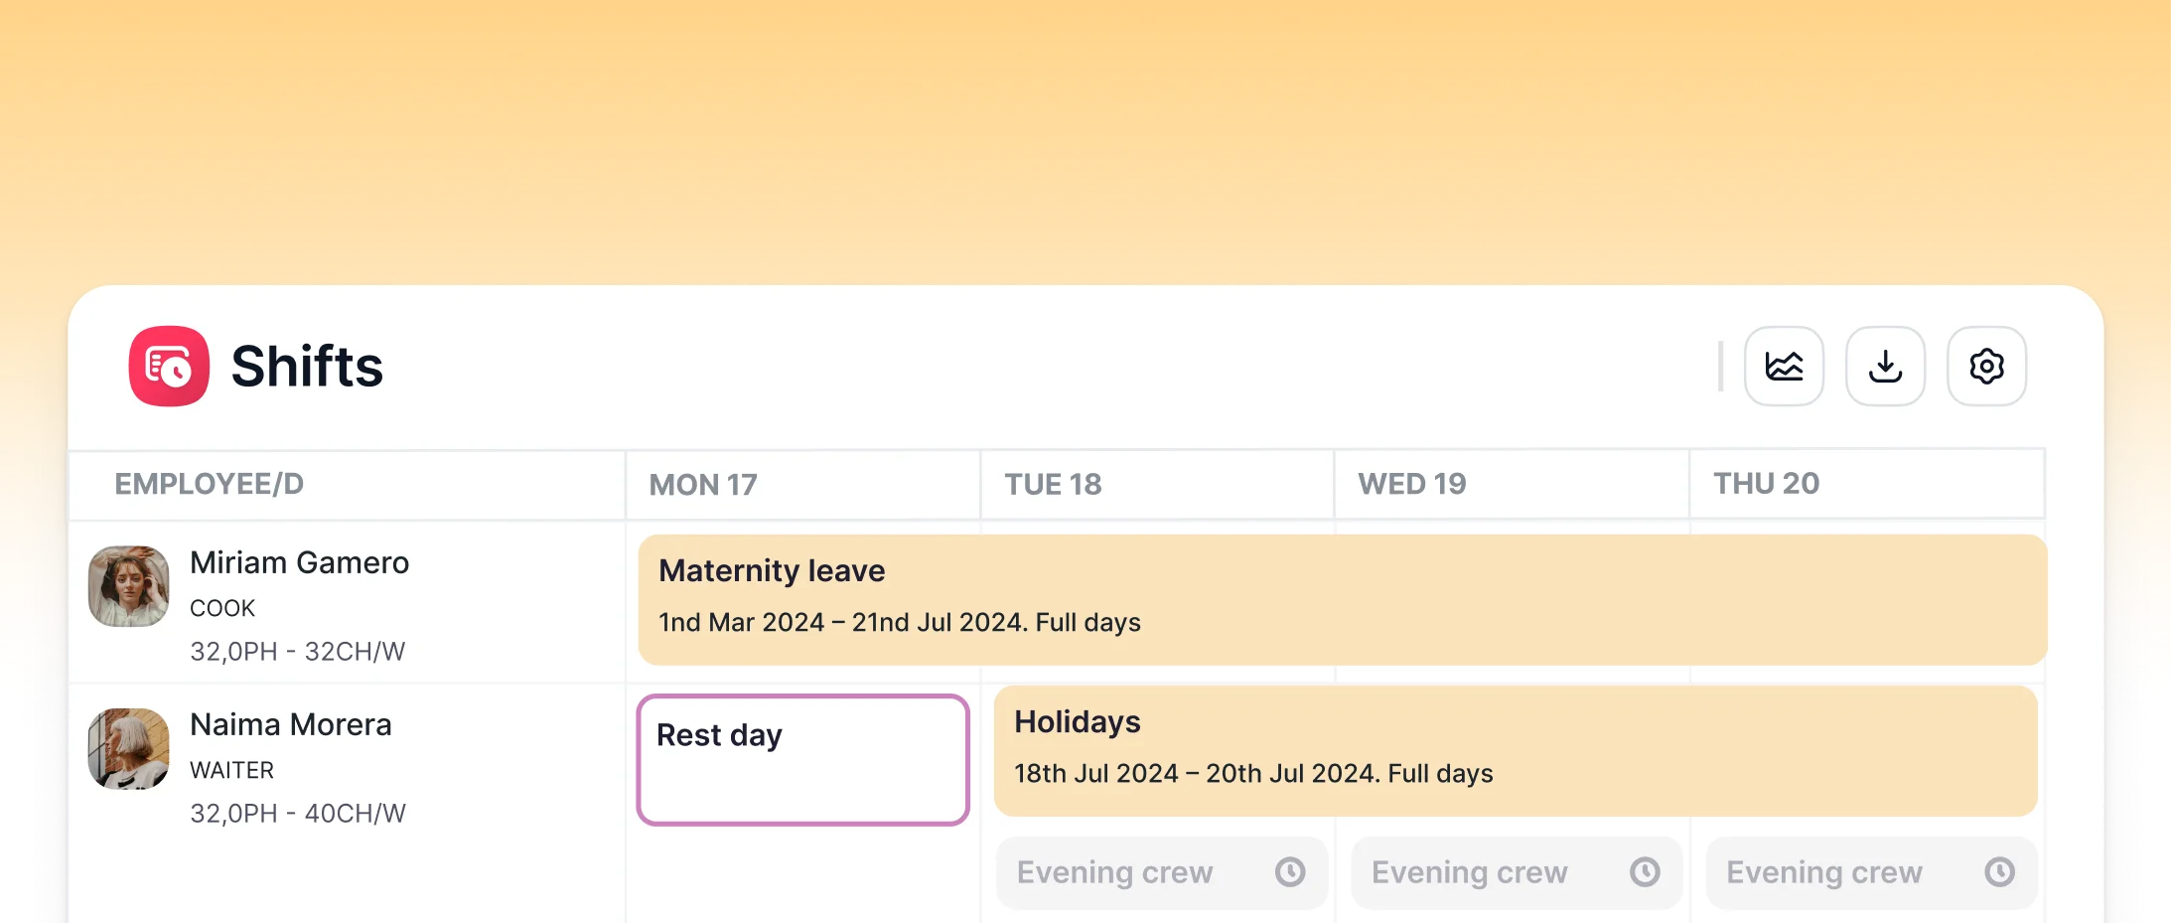Open Naima's Holidays leave block

1515,750
